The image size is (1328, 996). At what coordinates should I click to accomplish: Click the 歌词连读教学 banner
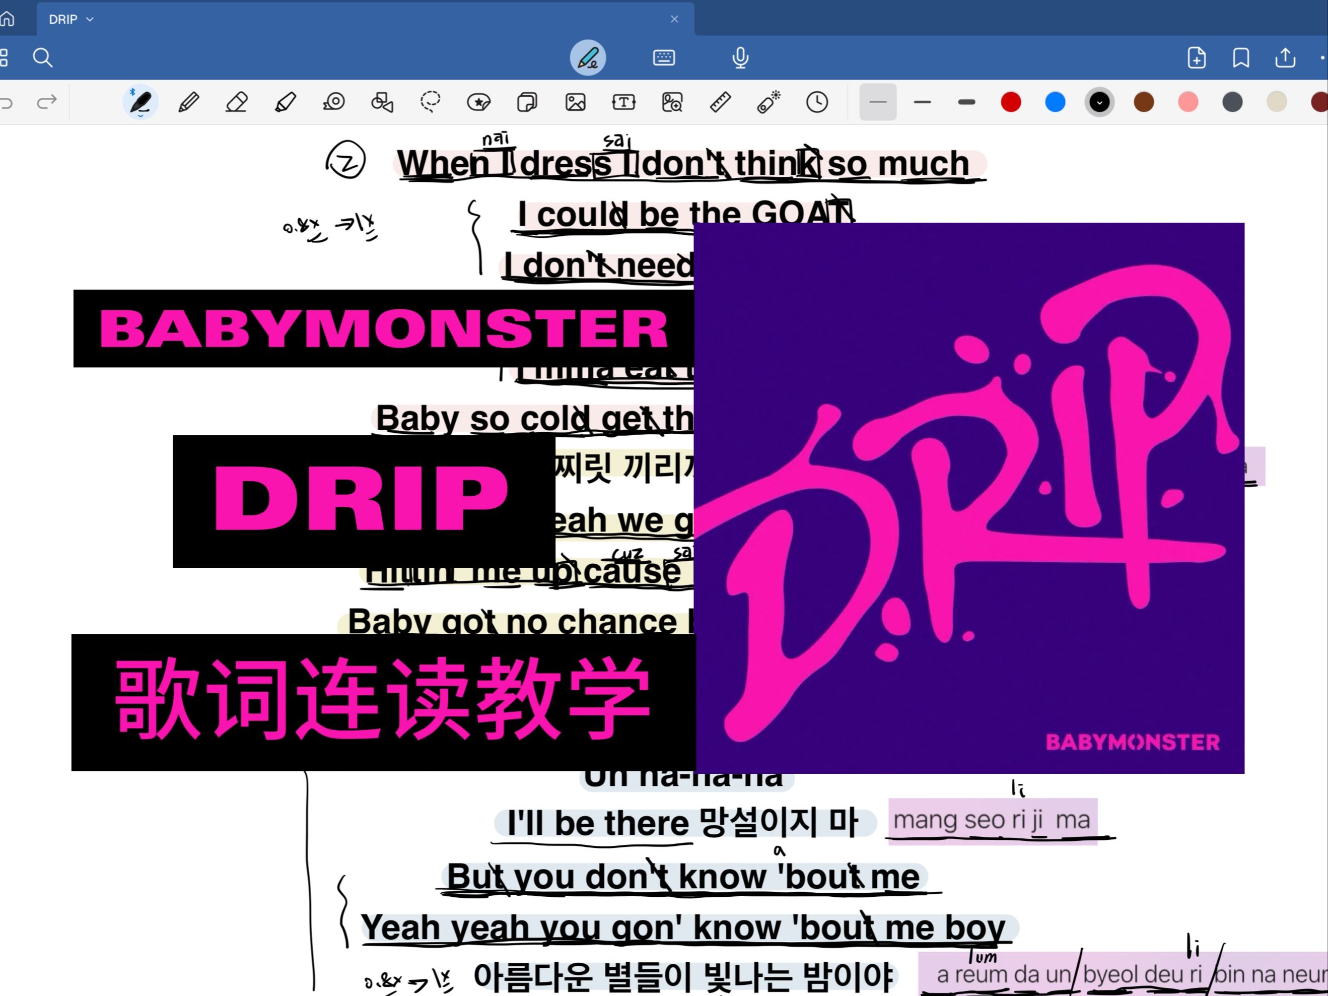[x=383, y=702]
